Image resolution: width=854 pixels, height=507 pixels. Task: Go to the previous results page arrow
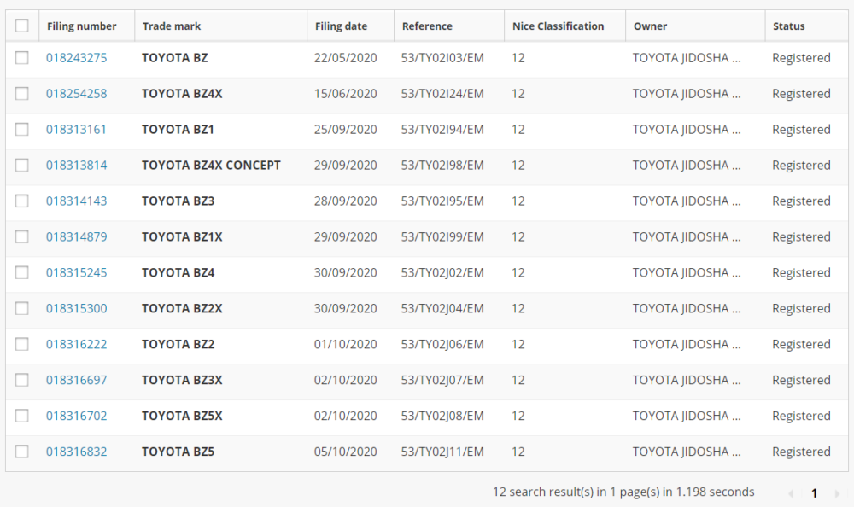pyautogui.click(x=791, y=493)
